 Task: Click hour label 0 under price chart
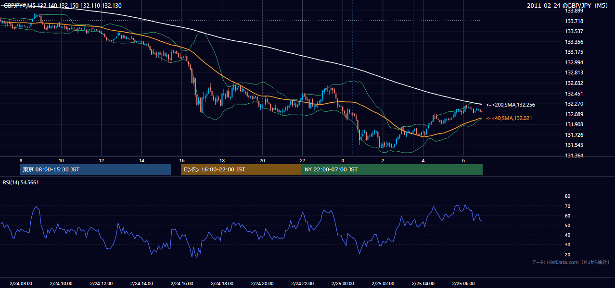coord(343,160)
